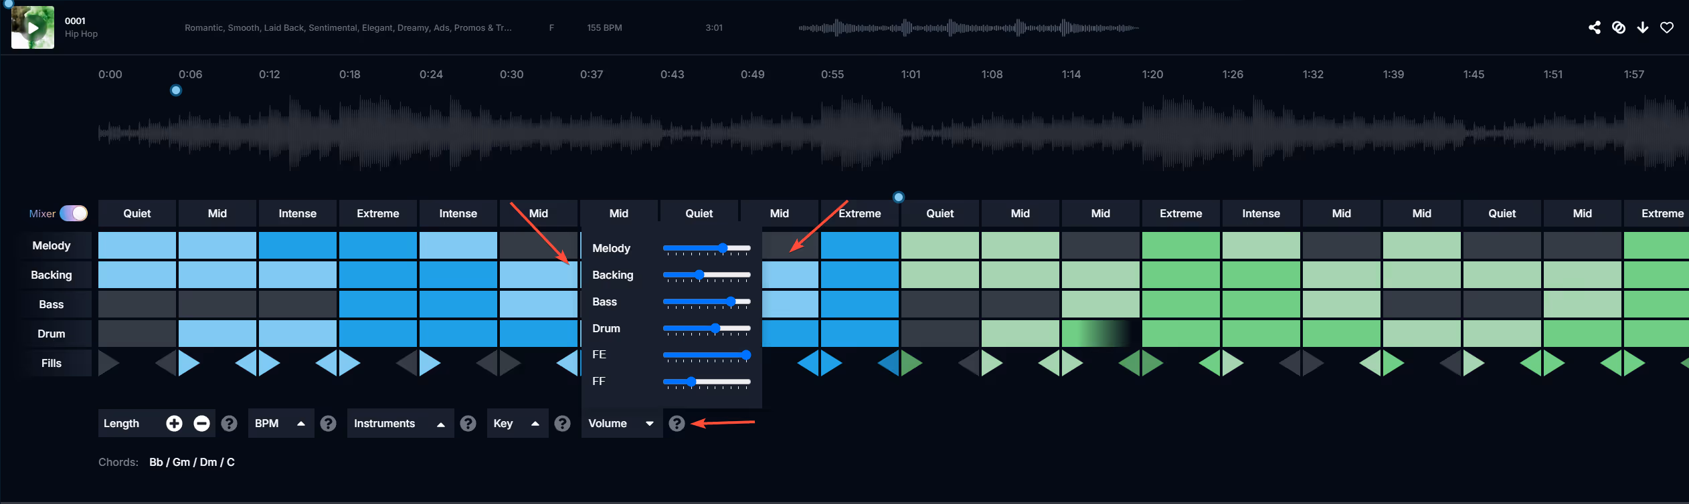Toggle Backing cell in first Extreme section
Viewport: 1689px width, 504px height.
[x=378, y=275]
